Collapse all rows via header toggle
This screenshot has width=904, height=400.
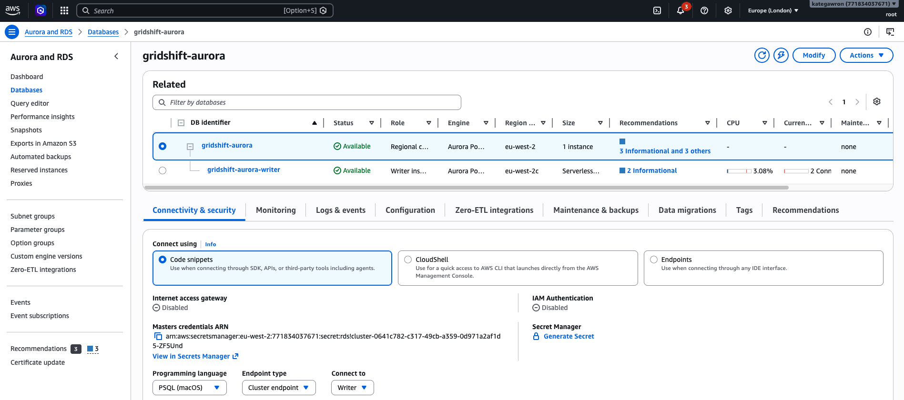pos(181,123)
